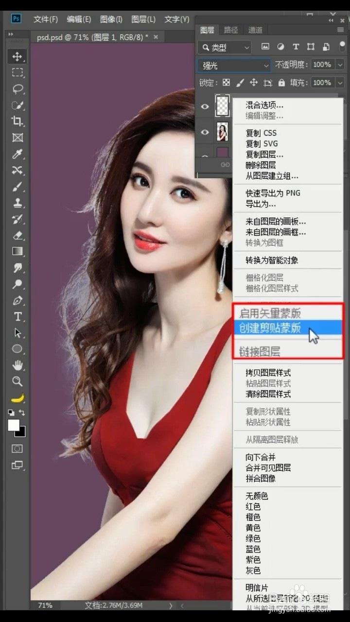350x622 pixels.
Task: Toggle prevent artboard auto-nesting lock
Action: (268, 83)
